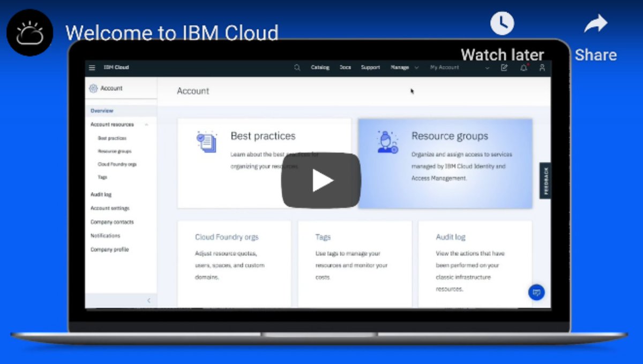Play the Welcome to IBM Cloud video
The height and width of the screenshot is (364, 643).
[x=322, y=181]
